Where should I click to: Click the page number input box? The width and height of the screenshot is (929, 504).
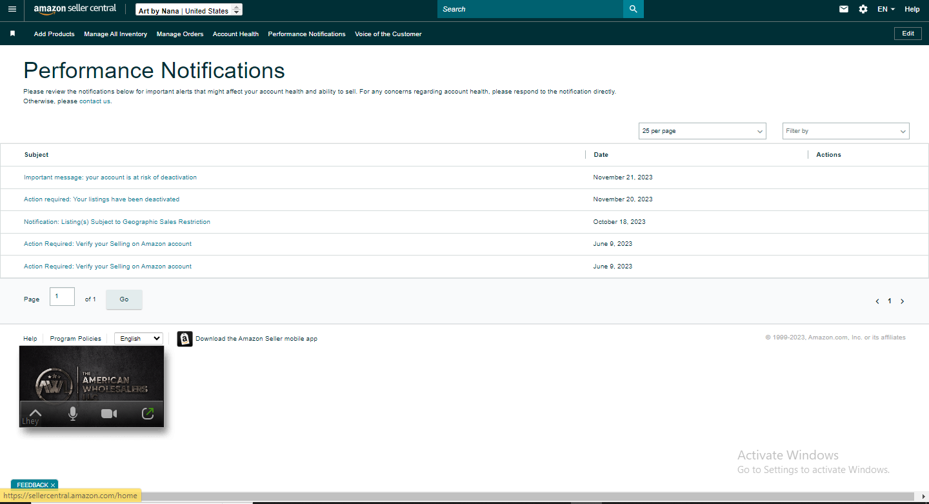click(62, 296)
